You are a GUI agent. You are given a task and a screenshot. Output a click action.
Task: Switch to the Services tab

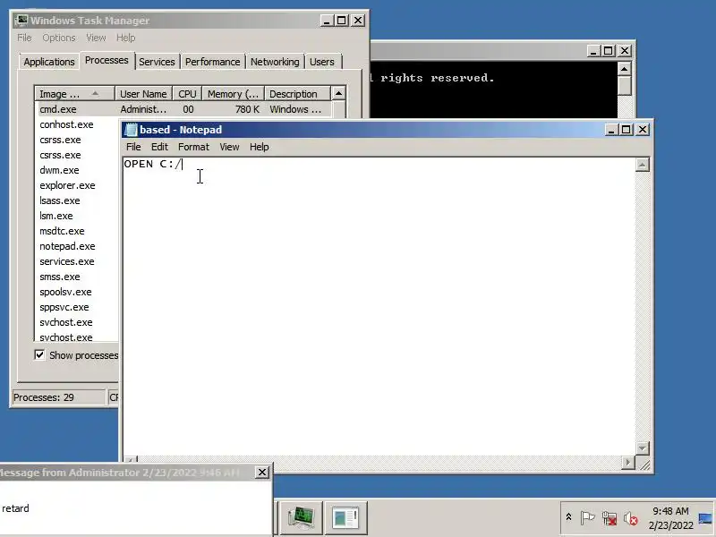(x=157, y=62)
